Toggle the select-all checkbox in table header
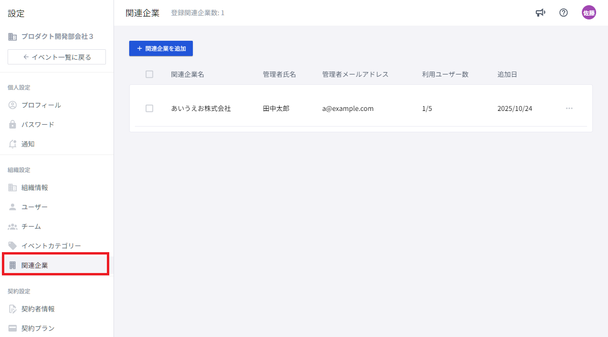The width and height of the screenshot is (608, 337). pos(149,74)
